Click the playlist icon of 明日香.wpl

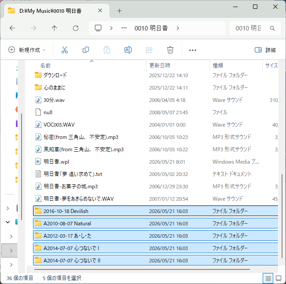point(38,161)
